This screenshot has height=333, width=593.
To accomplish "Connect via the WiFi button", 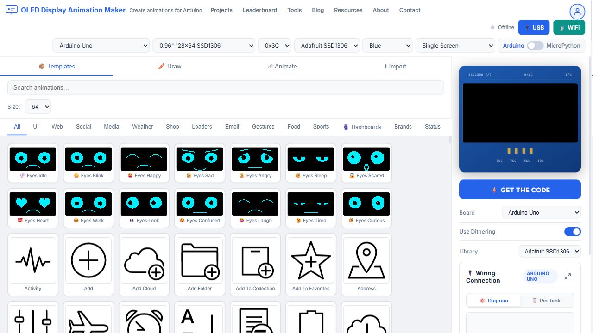I will point(569,28).
